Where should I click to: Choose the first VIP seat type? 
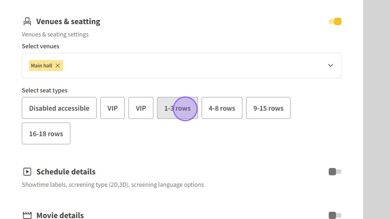click(x=112, y=108)
